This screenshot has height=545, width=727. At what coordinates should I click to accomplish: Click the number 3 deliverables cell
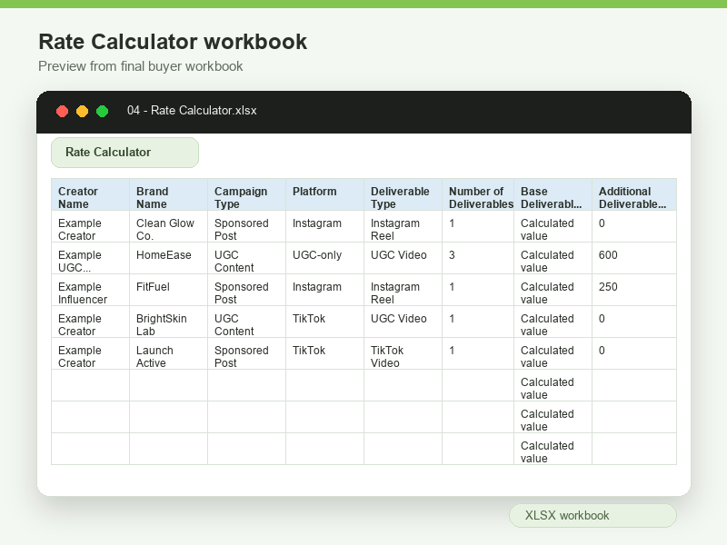coord(478,258)
